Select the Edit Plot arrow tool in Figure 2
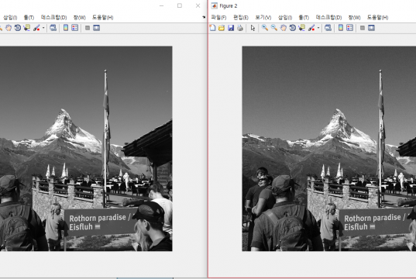The image size is (416, 279). (253, 28)
